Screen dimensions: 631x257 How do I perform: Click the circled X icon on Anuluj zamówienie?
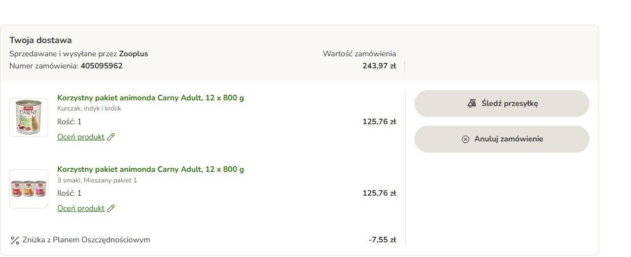pyautogui.click(x=465, y=139)
